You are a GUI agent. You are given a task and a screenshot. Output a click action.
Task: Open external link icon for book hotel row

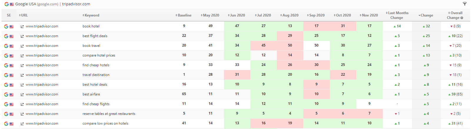pyautogui.click(x=22, y=27)
